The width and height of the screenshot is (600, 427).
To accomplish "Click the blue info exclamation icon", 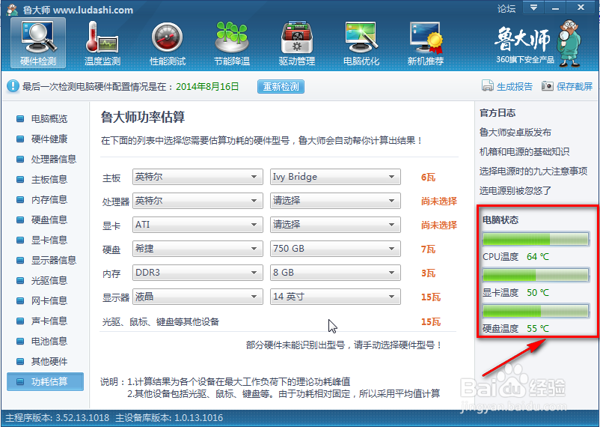I will click(13, 86).
